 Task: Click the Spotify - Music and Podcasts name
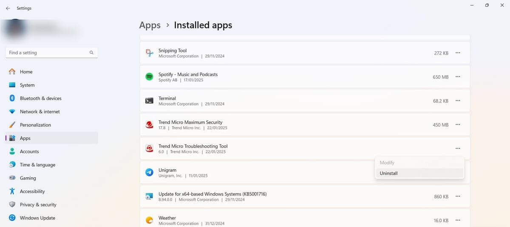click(188, 74)
